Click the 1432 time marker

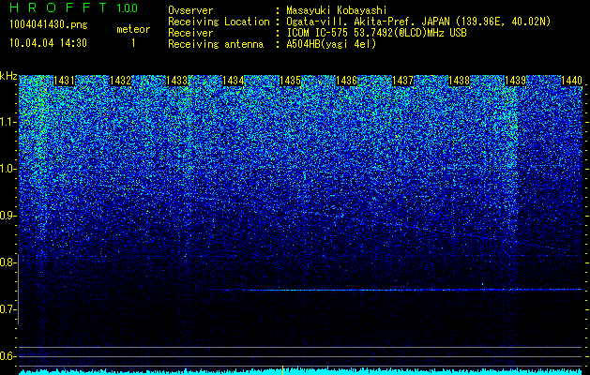pos(120,81)
